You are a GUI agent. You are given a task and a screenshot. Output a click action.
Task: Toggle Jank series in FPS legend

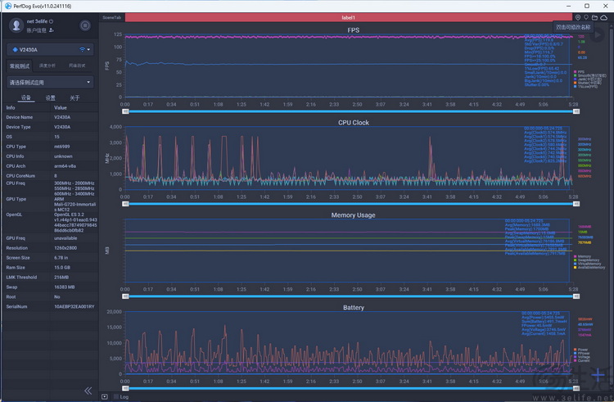click(x=587, y=79)
